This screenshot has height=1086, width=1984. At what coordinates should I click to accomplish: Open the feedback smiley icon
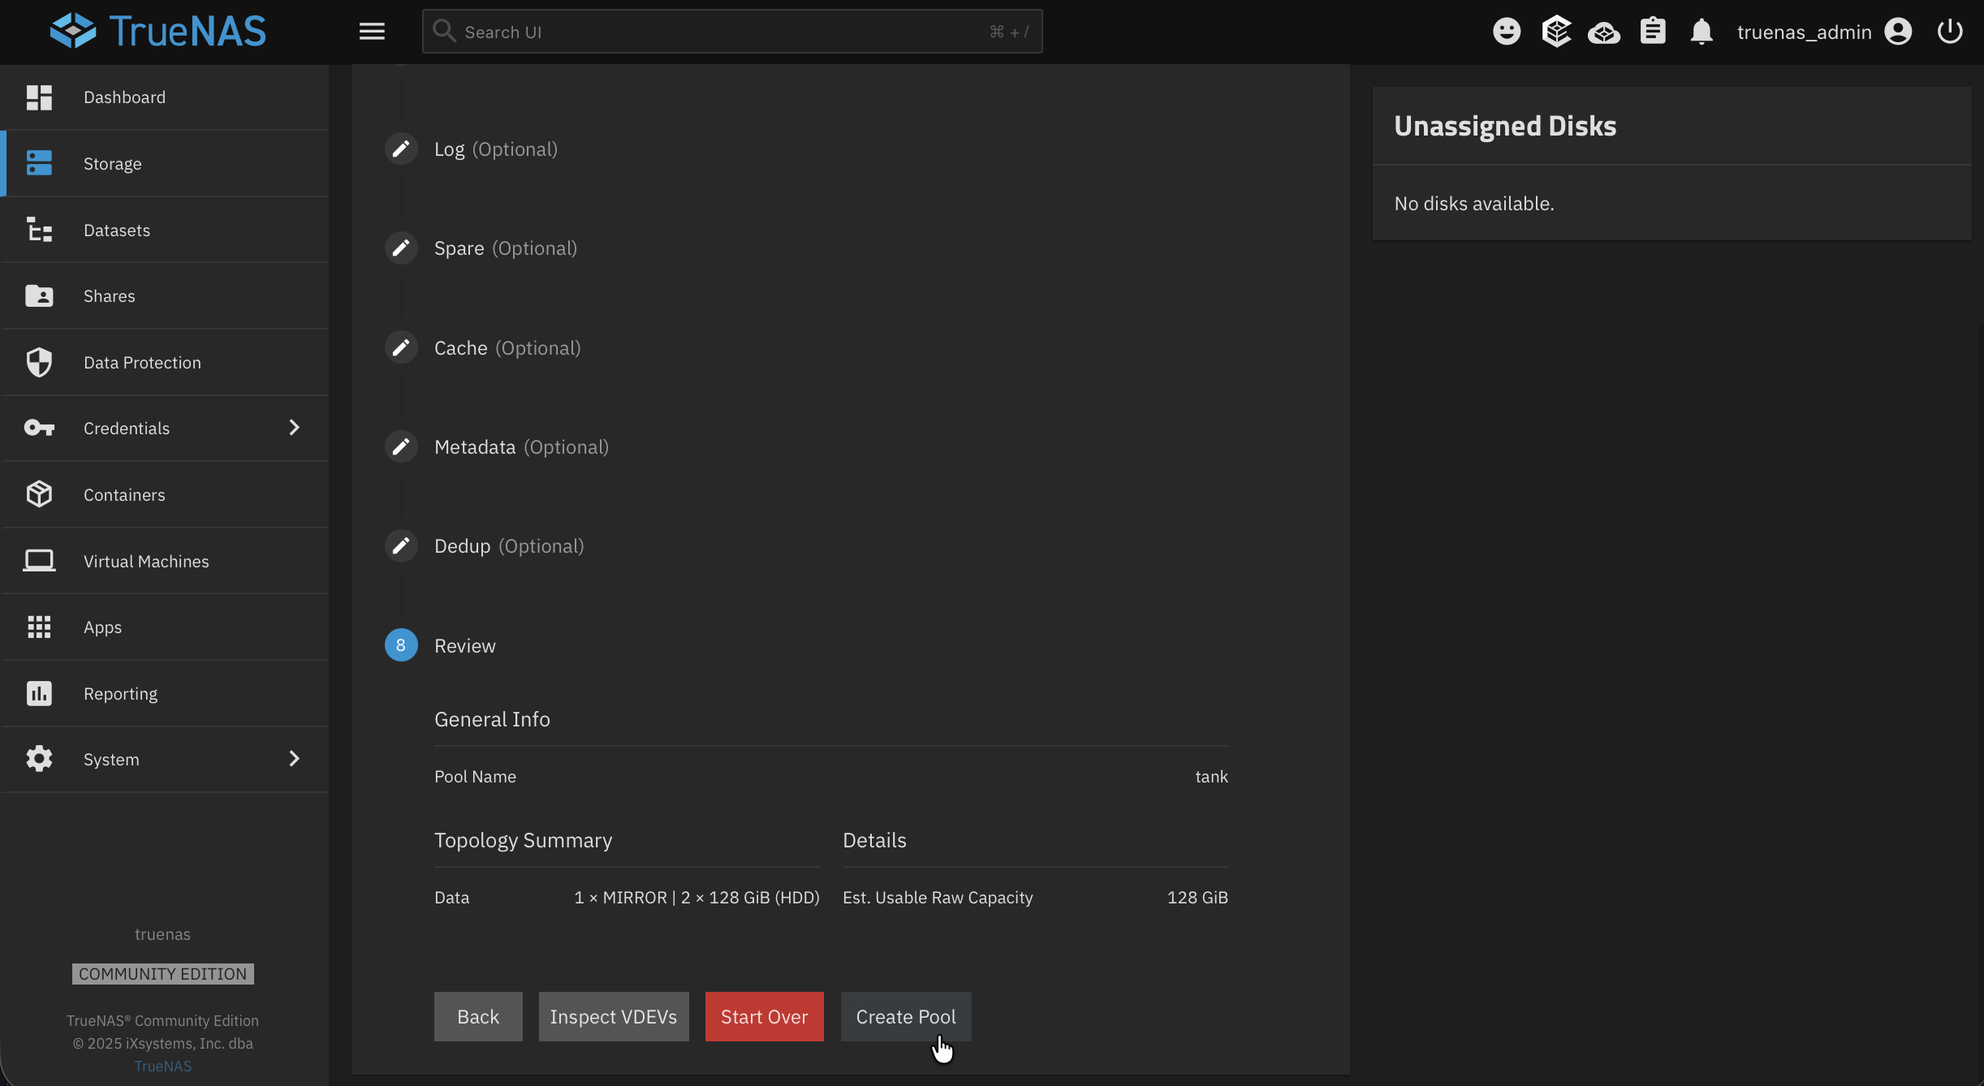click(x=1507, y=31)
